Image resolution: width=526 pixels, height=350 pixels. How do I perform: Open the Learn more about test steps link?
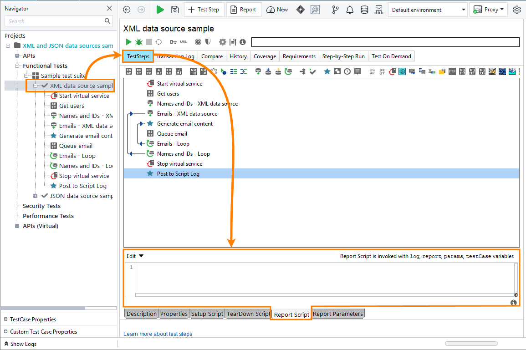(158, 334)
